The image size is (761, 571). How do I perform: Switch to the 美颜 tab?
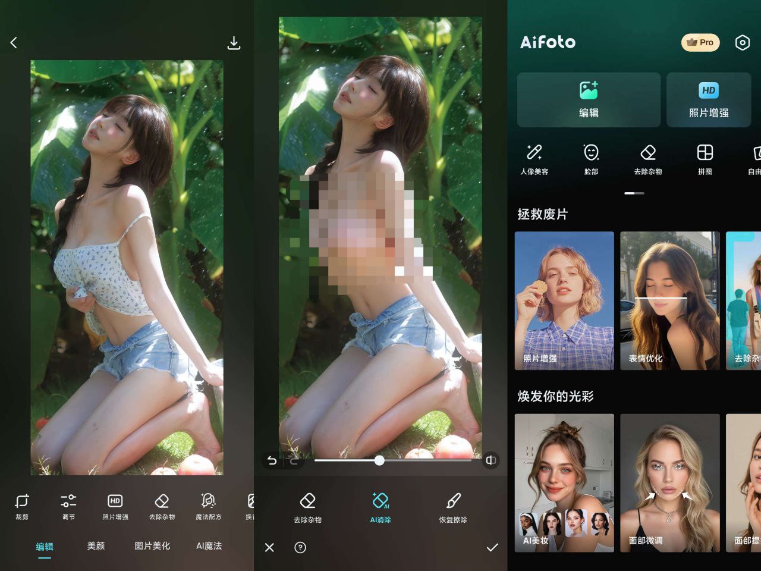coord(96,545)
